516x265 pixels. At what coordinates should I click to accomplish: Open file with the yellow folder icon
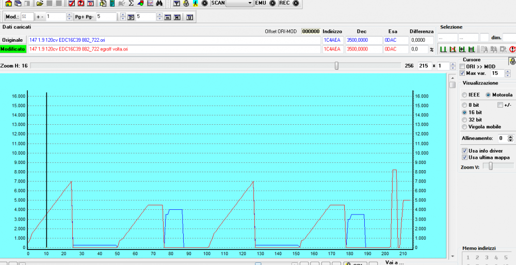tap(40, 3)
